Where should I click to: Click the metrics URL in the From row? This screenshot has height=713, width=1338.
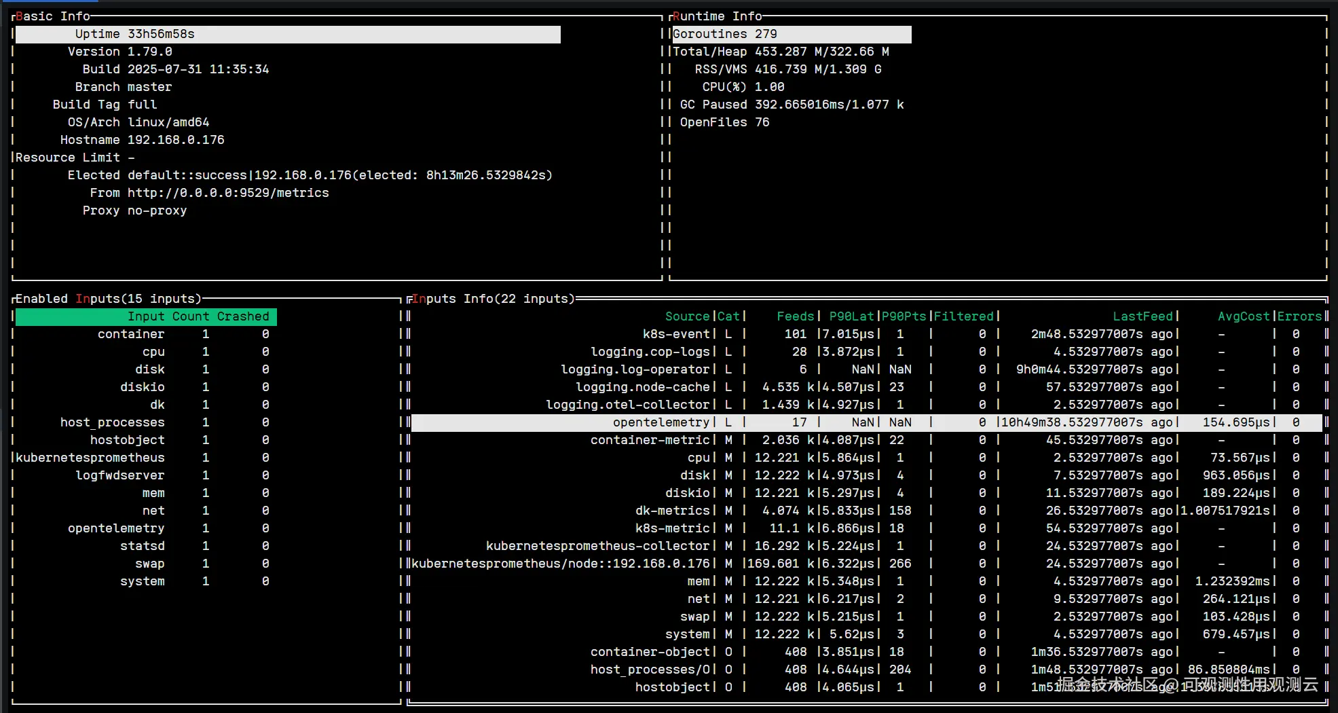coord(228,193)
